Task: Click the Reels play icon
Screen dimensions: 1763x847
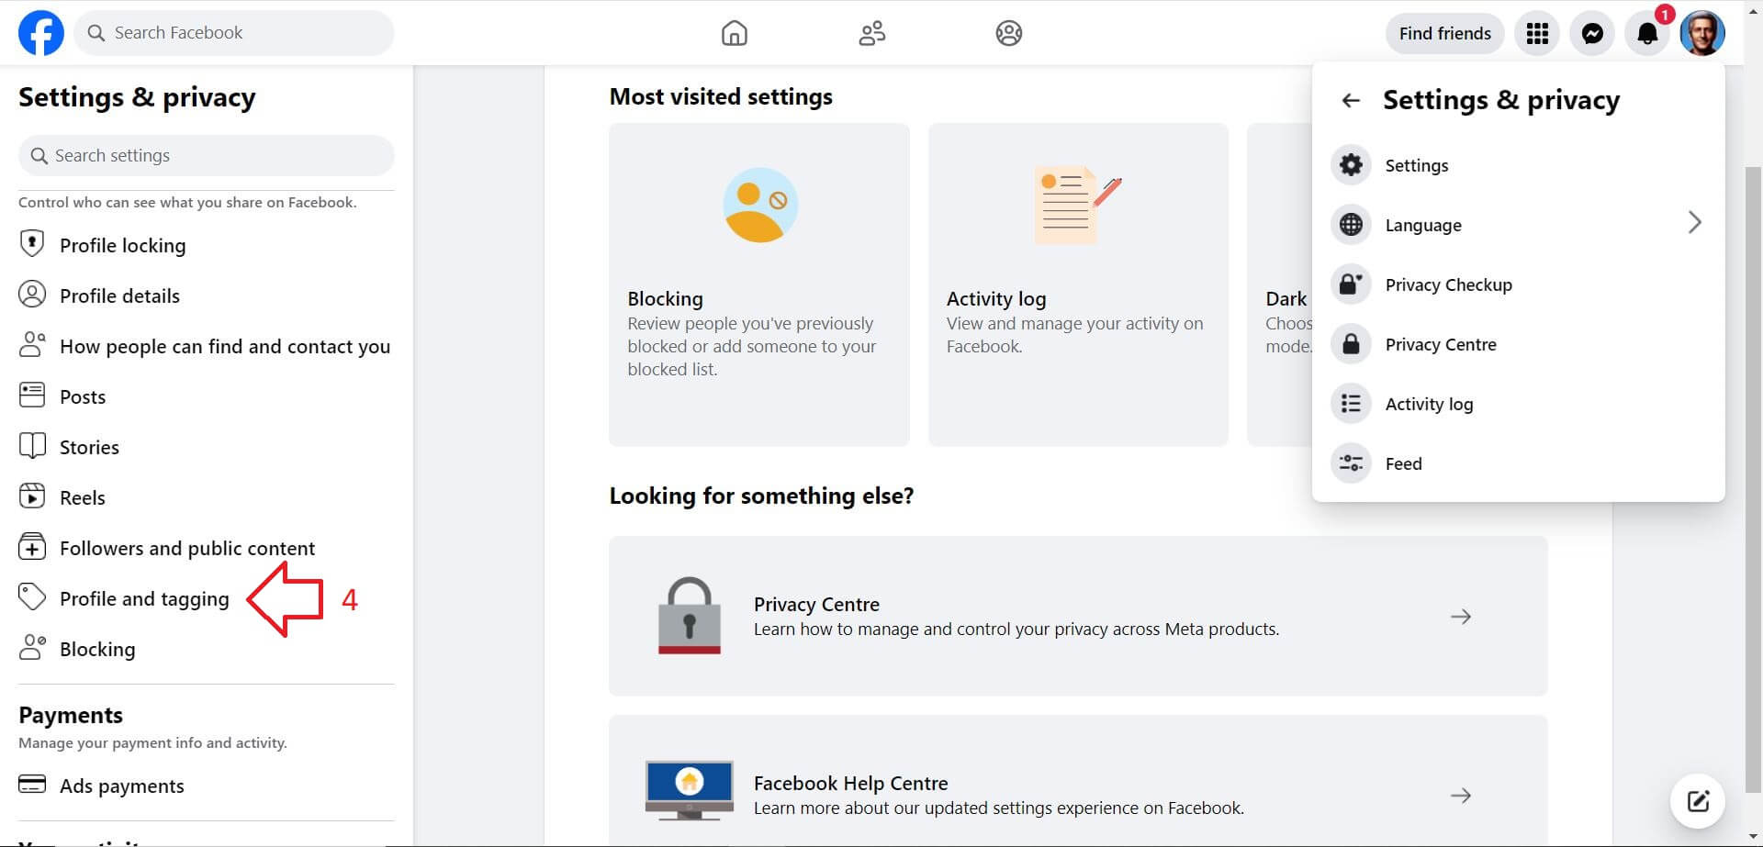Action: tap(32, 496)
